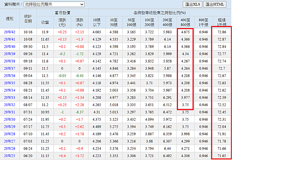281x180 pixels.
Task: Open week link 20W25
Action: 10,156
